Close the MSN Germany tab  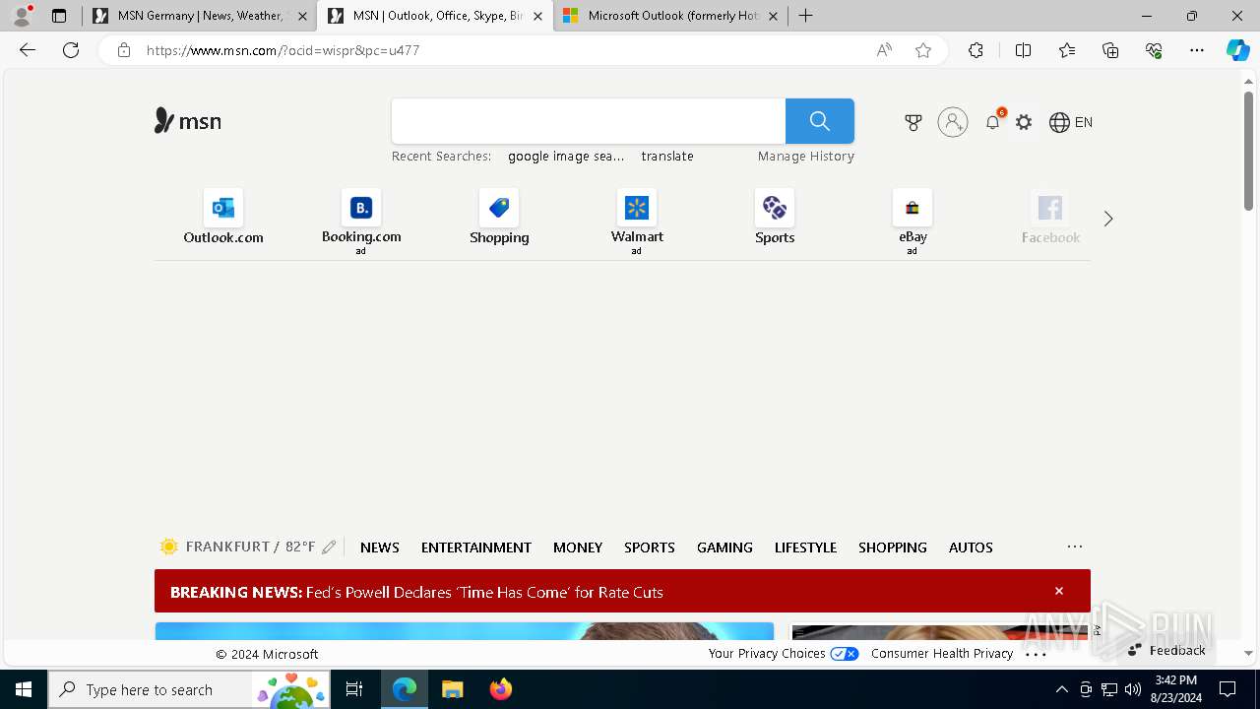(302, 16)
